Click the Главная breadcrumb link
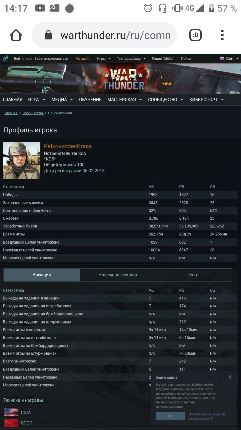Image resolution: width=241 pixels, height=430 pixels. [11, 113]
